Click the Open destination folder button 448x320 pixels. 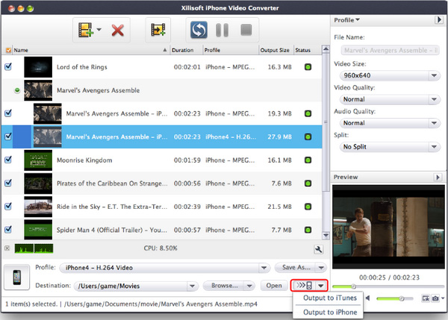pyautogui.click(x=274, y=286)
